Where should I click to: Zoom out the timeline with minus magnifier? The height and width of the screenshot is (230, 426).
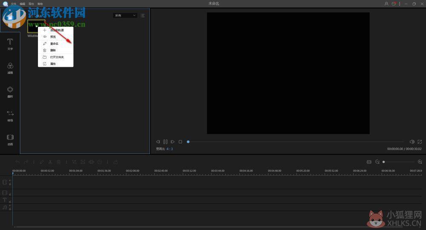[377, 162]
